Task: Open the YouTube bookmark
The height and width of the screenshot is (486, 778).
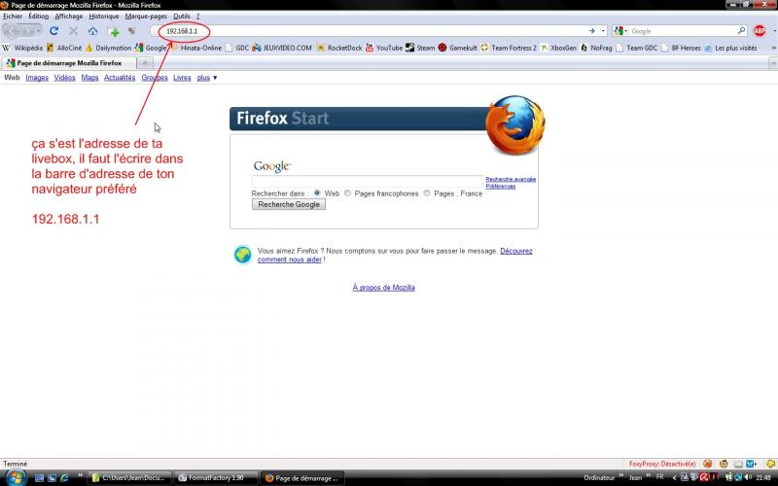Action: (384, 48)
